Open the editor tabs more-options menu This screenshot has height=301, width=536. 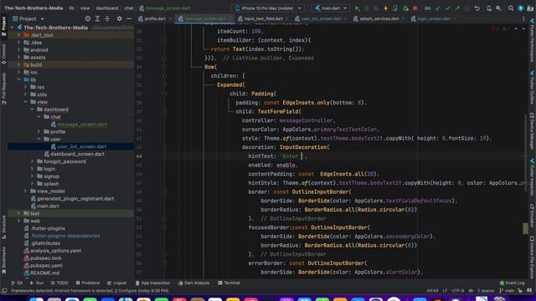pyautogui.click(x=523, y=18)
